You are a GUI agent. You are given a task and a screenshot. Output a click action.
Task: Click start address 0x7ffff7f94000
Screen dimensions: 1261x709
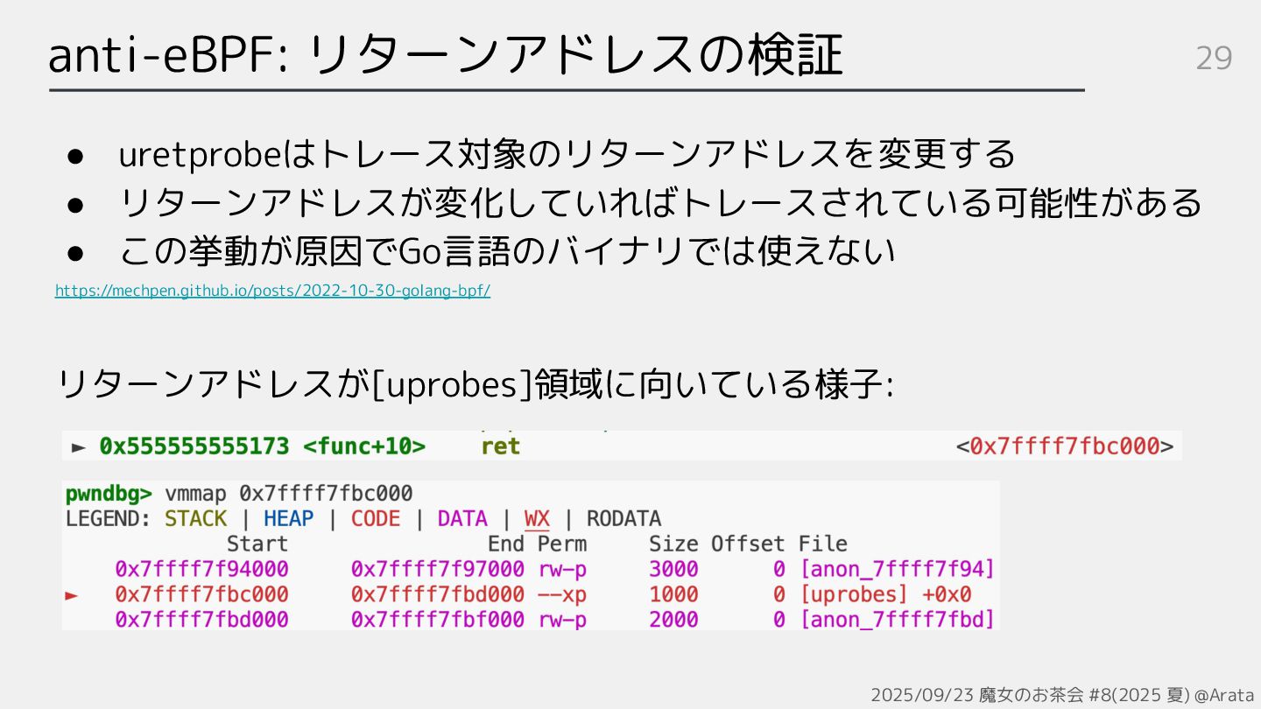coord(201,569)
